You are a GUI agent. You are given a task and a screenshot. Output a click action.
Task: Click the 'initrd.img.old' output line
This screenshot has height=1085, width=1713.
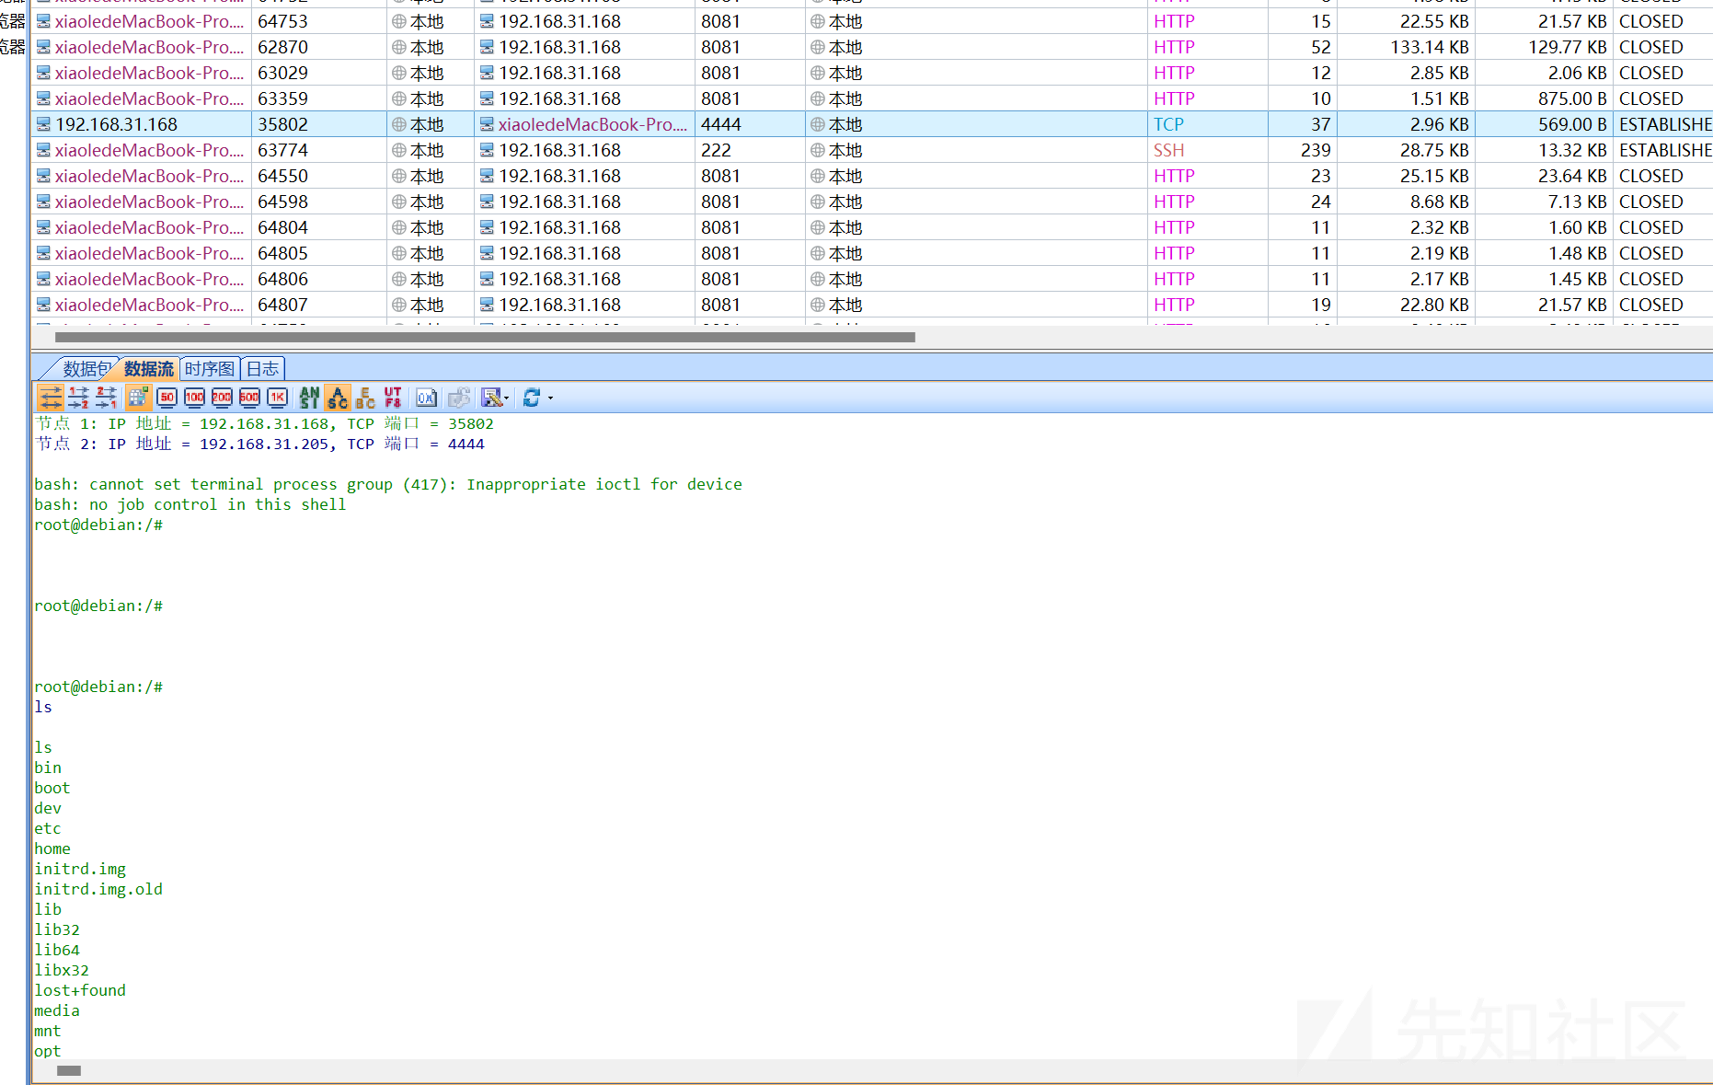98,889
